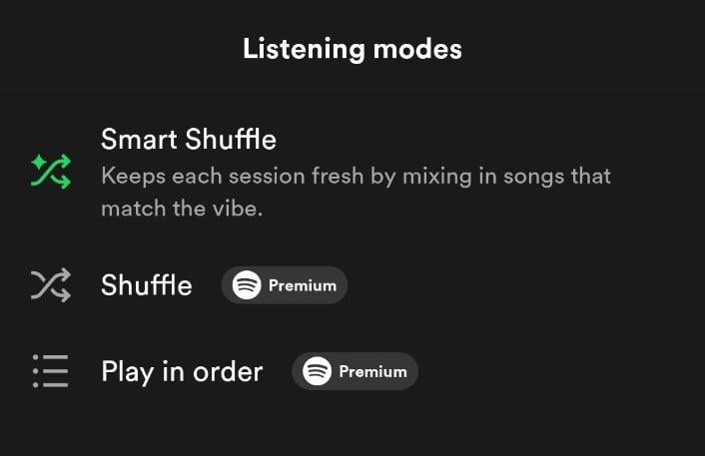705x456 pixels.
Task: Click the Spotify logo beside Play in order
Action: tap(318, 372)
